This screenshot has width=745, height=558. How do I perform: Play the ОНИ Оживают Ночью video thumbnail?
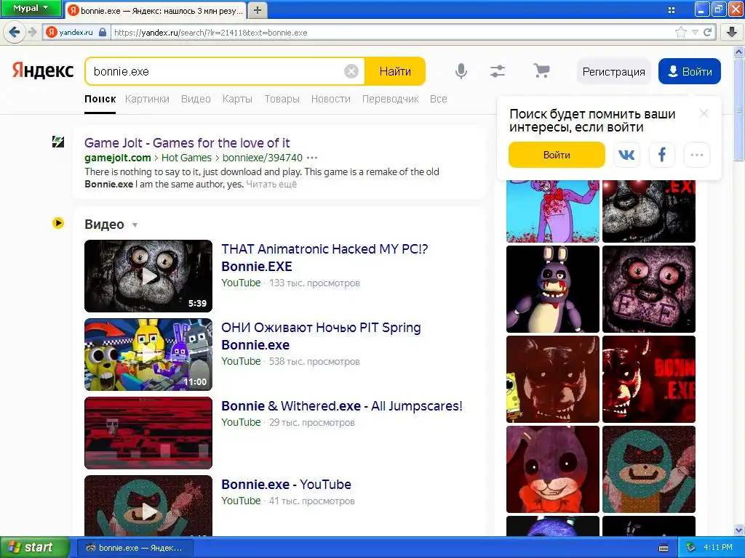148,355
